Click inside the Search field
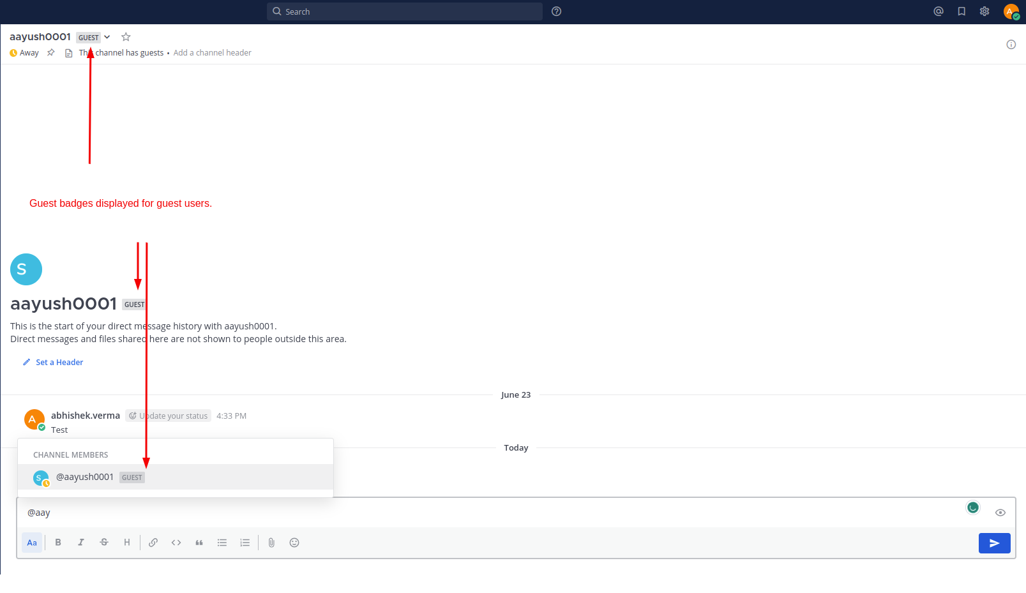 (404, 11)
